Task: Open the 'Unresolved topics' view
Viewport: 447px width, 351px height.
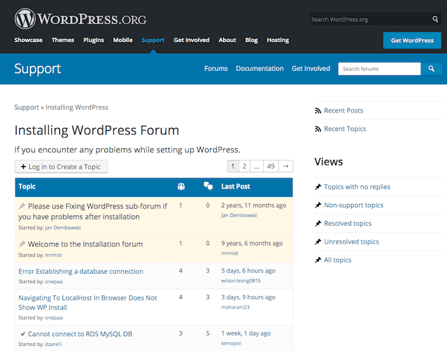Action: [351, 242]
